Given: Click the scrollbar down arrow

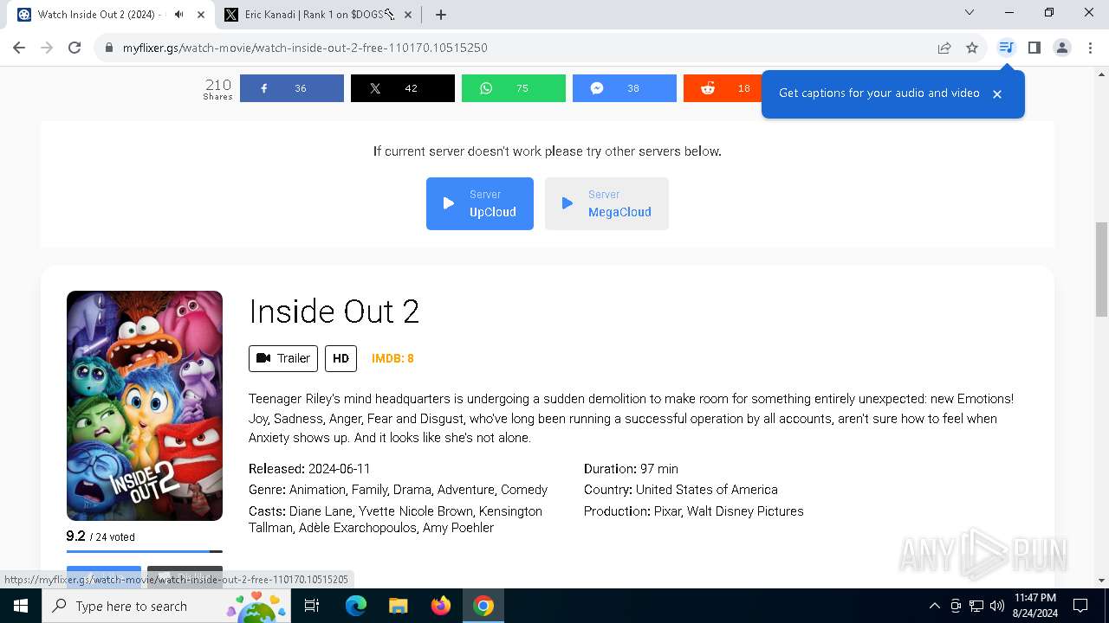Looking at the screenshot, I should point(1101,581).
